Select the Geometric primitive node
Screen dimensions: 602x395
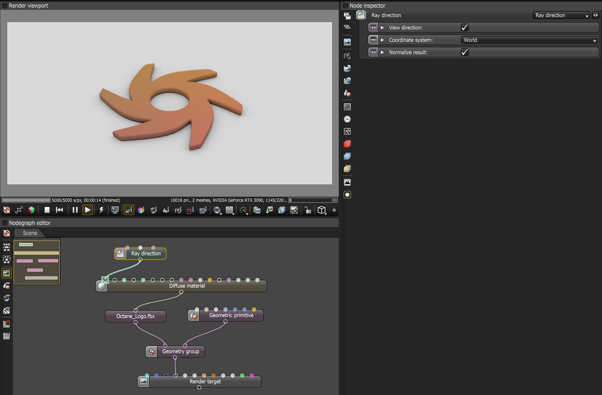click(226, 315)
